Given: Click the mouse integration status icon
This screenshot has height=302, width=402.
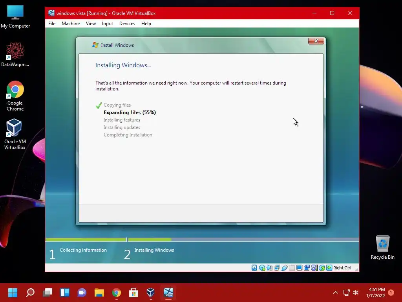Looking at the screenshot, I should click(322, 268).
